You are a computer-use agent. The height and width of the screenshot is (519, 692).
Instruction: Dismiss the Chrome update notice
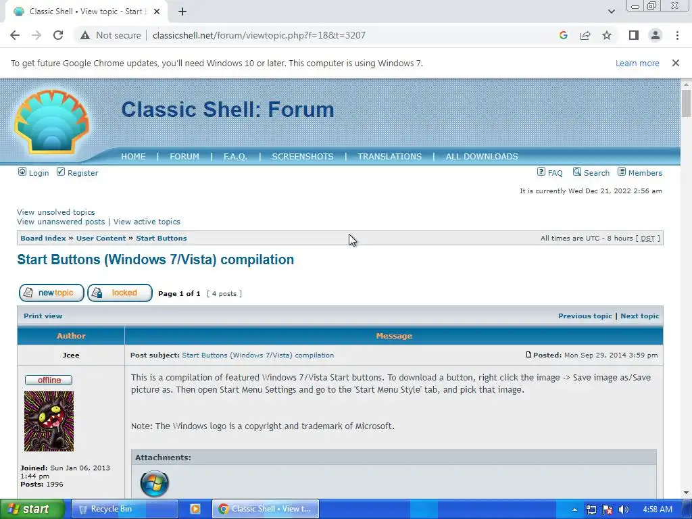point(675,63)
